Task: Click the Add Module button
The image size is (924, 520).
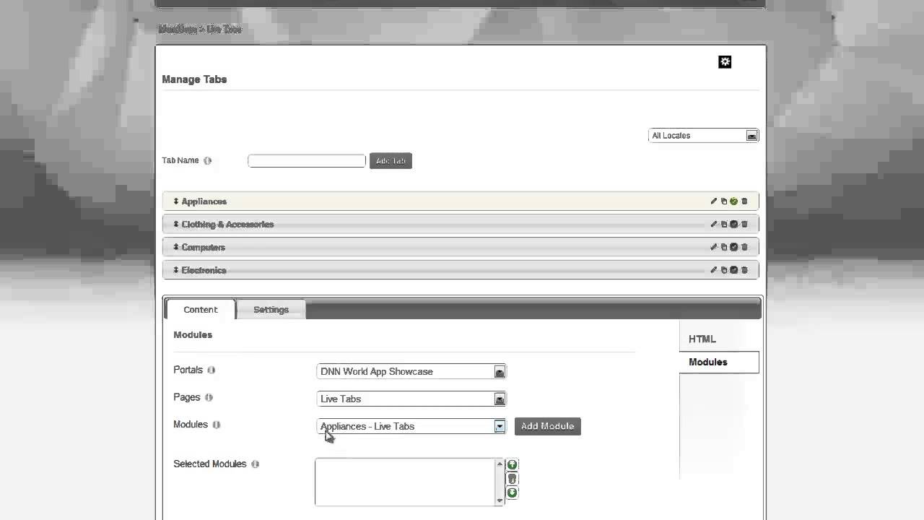Action: (x=547, y=426)
